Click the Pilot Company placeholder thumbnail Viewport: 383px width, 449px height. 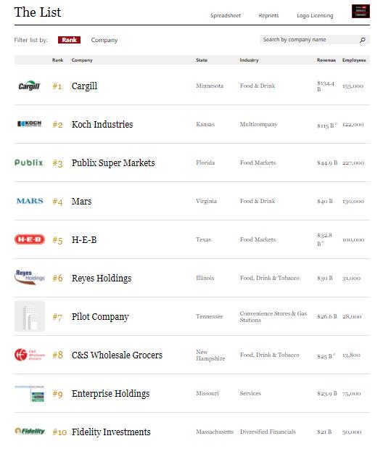(30, 316)
